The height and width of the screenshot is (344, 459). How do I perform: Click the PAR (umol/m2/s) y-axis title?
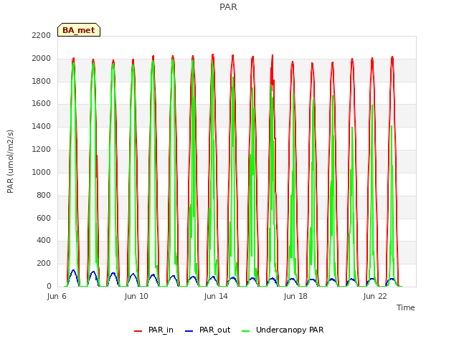click(10, 161)
